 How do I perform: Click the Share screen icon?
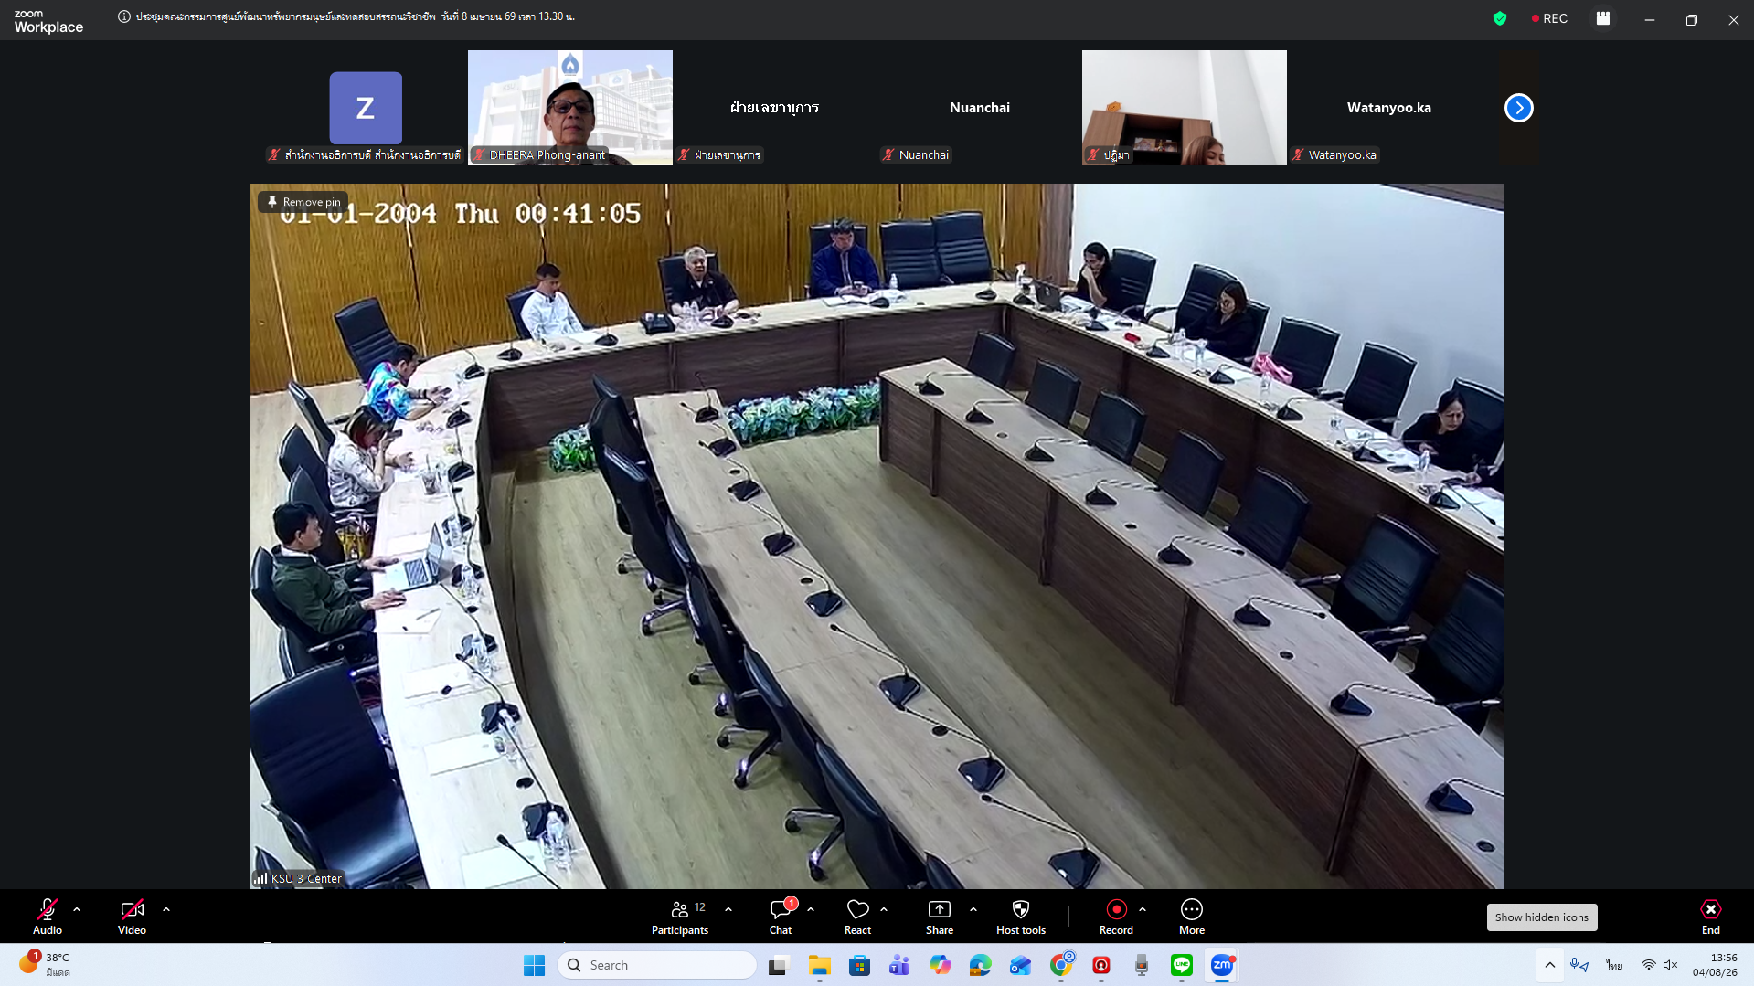[x=939, y=917]
